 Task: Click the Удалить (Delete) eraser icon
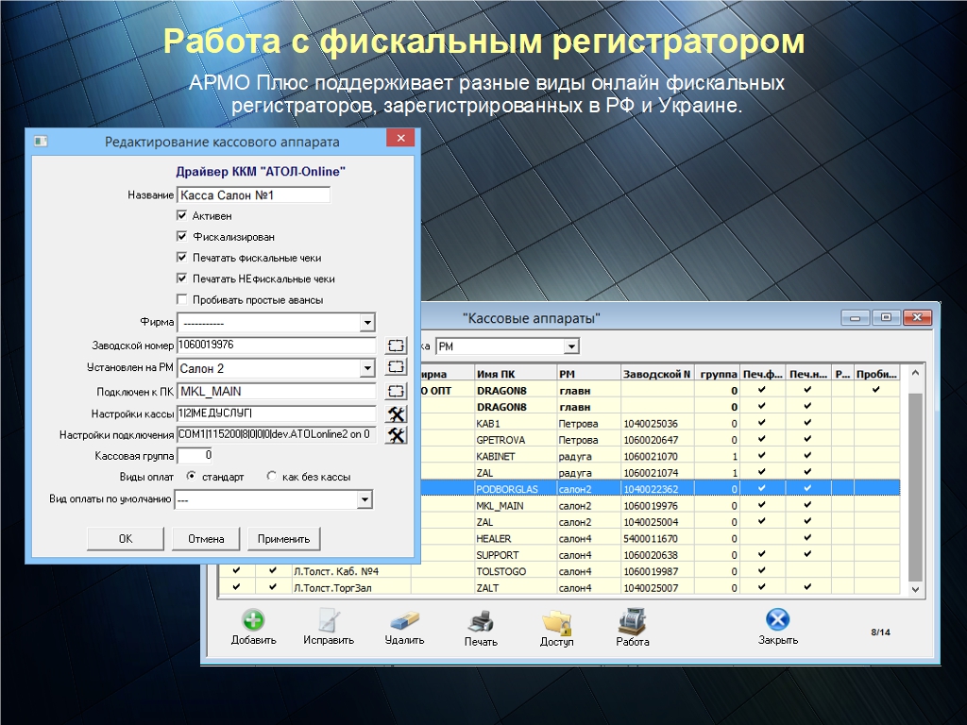coord(404,621)
